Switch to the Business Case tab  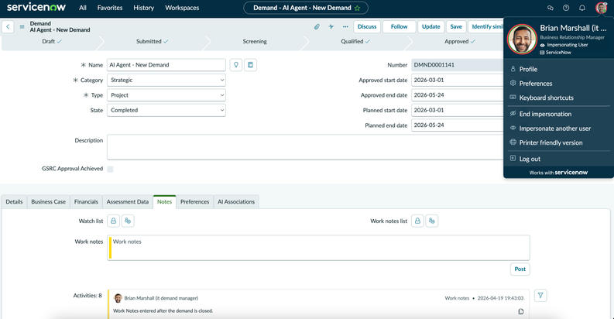click(x=48, y=202)
